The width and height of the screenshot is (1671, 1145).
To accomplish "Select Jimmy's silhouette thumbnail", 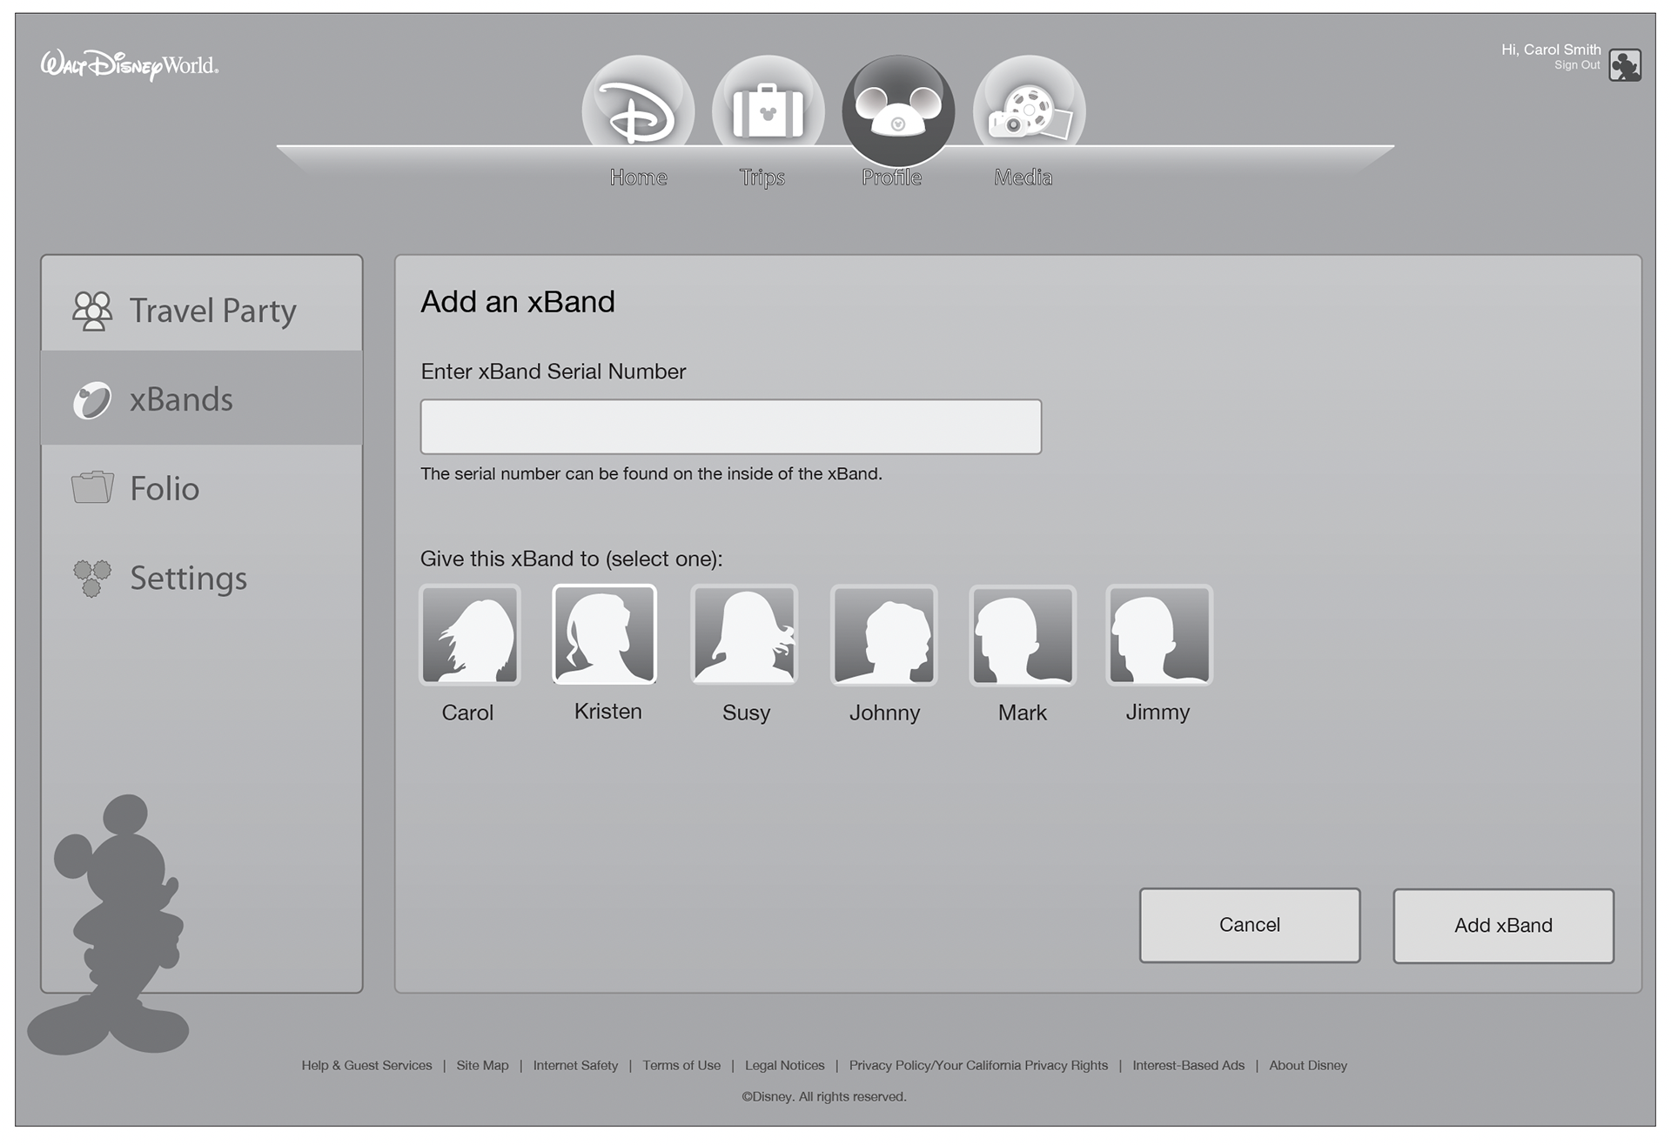I will click(1158, 635).
